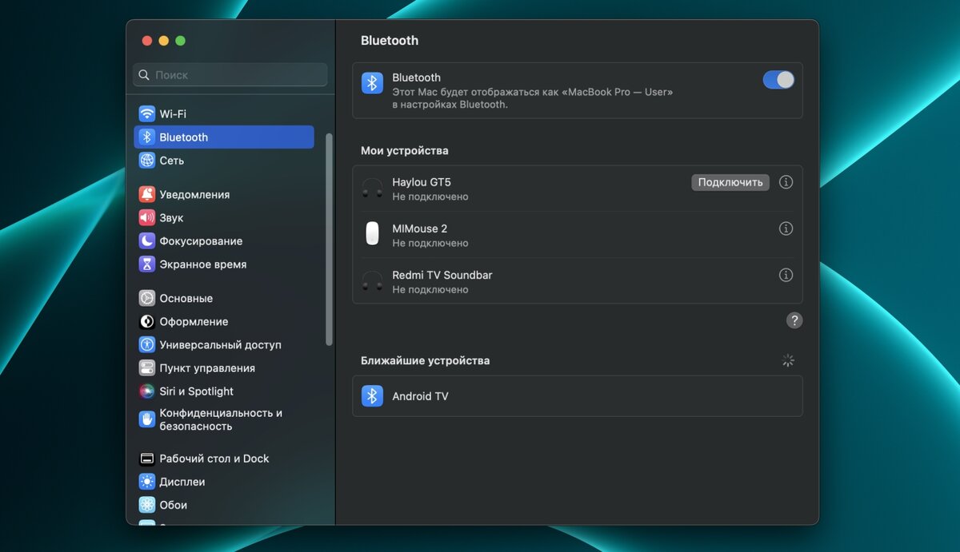Click the Siri и Spotlight icon
Screen dimensions: 960x552
pos(146,391)
